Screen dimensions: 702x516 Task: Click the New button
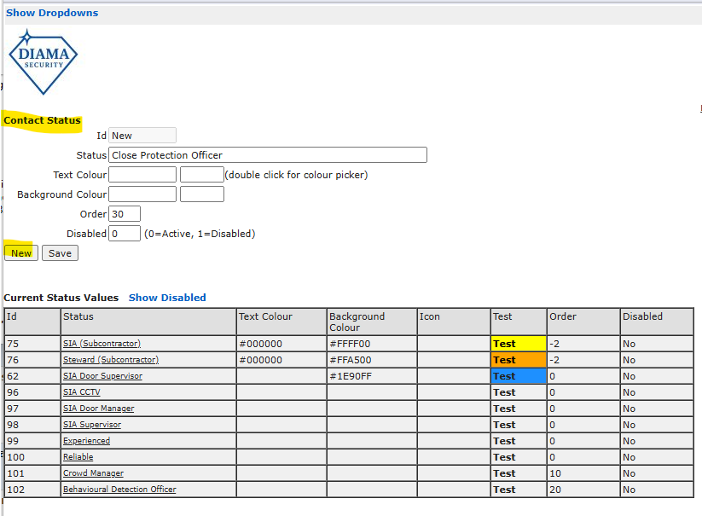(21, 252)
